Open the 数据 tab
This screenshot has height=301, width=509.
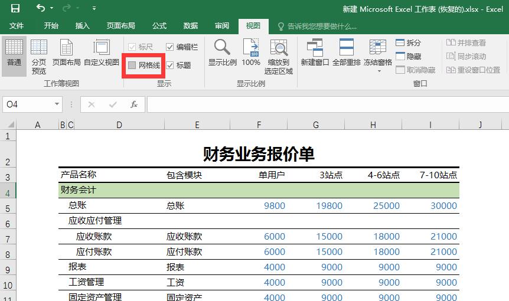pos(191,26)
